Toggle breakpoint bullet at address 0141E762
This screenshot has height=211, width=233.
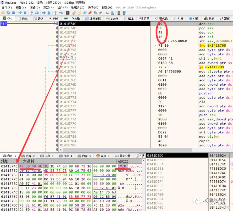click(57, 67)
